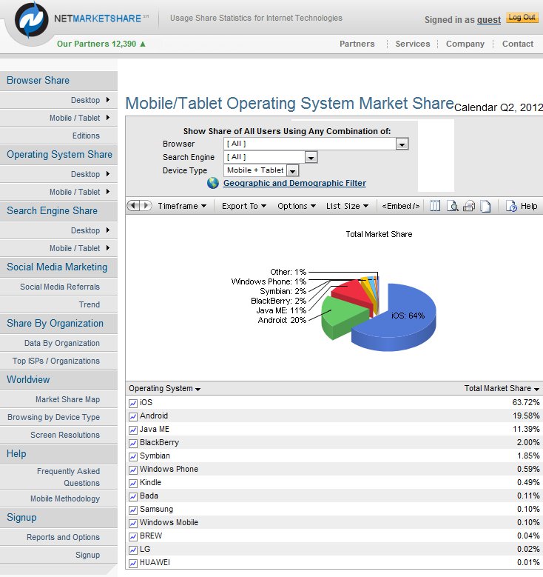Click the columns view icon in toolbar

(x=435, y=206)
